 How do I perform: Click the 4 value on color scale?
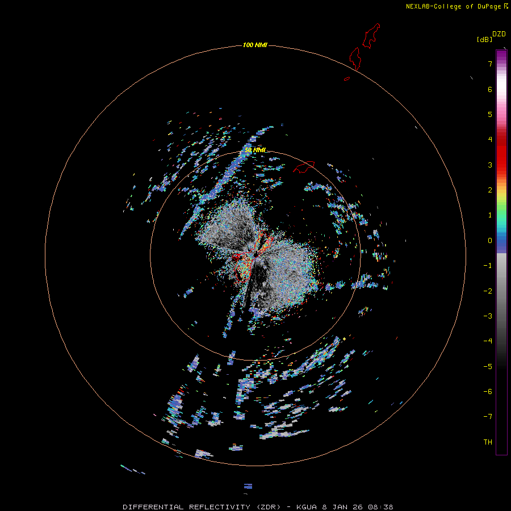click(490, 140)
